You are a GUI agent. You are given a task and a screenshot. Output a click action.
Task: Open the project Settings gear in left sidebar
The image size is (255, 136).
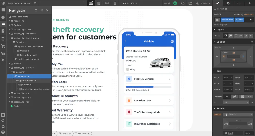(3, 60)
